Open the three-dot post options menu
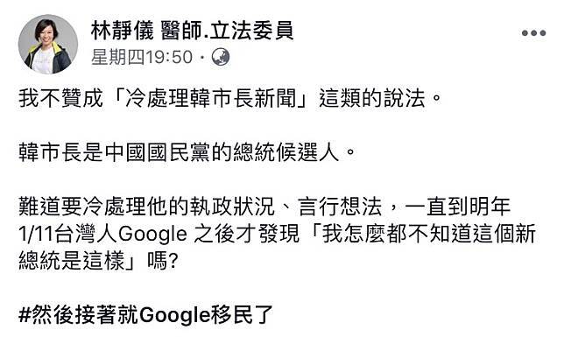564x337 pixels. tap(534, 33)
